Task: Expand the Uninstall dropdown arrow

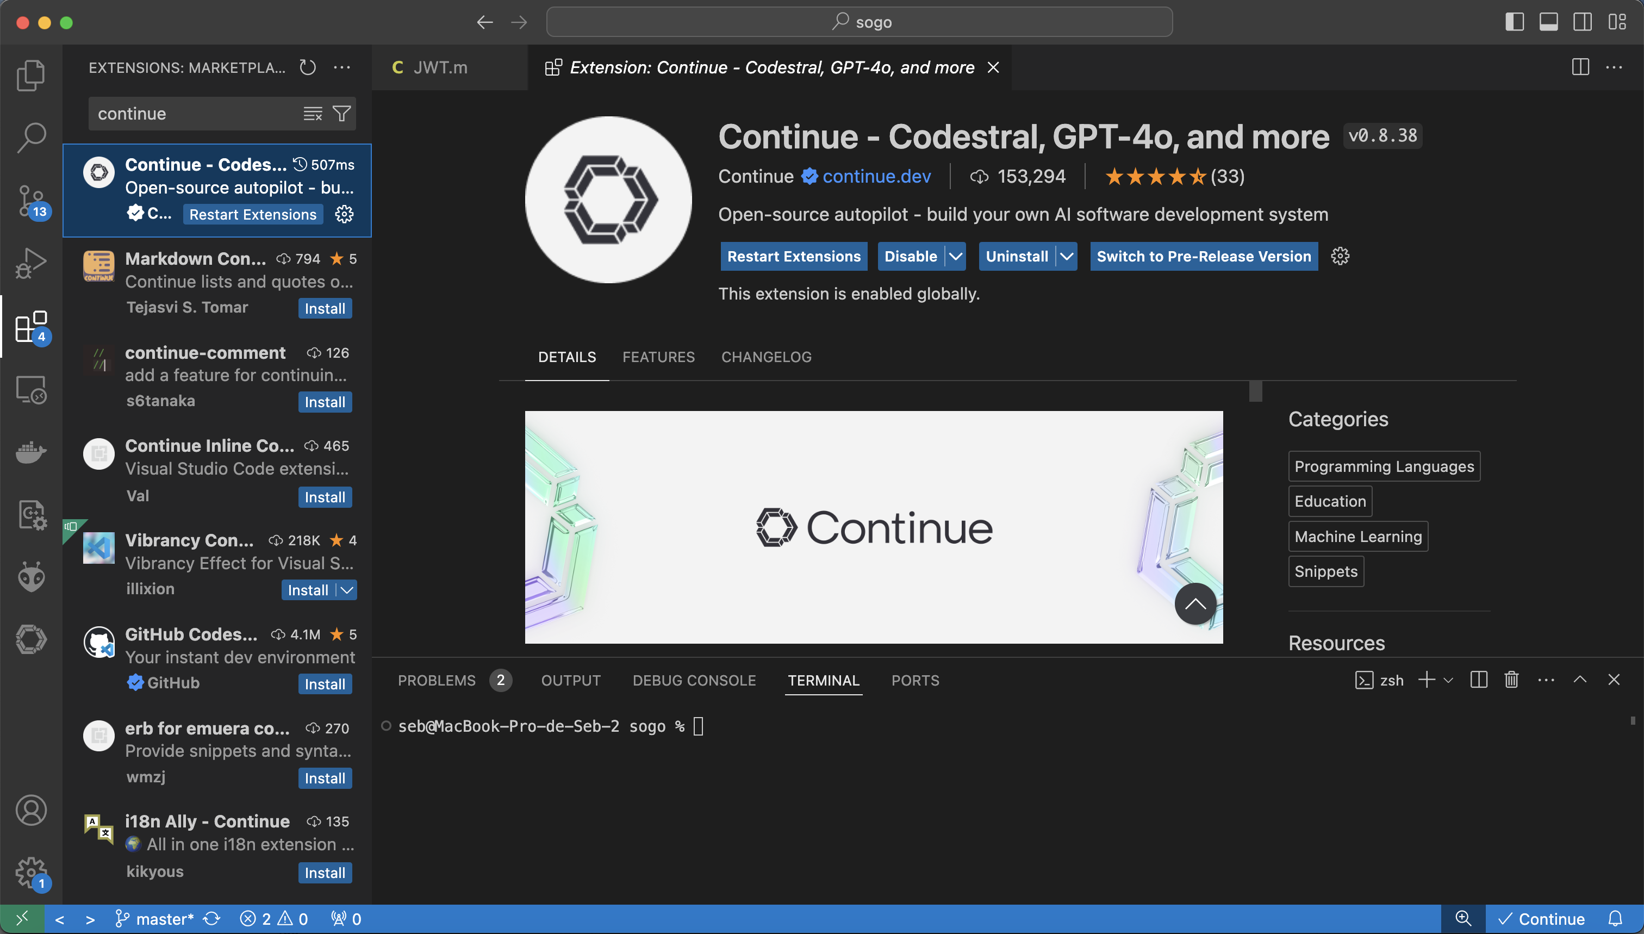Action: click(x=1066, y=257)
